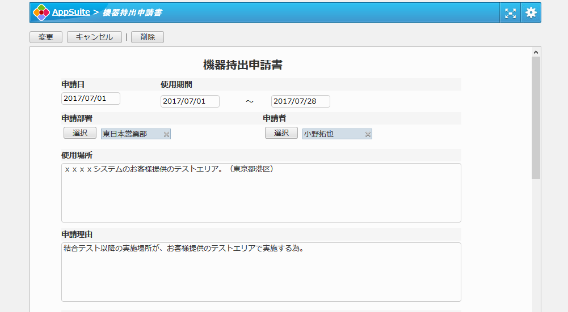
Task: Toggle fullscreen view icon in header
Action: (511, 13)
